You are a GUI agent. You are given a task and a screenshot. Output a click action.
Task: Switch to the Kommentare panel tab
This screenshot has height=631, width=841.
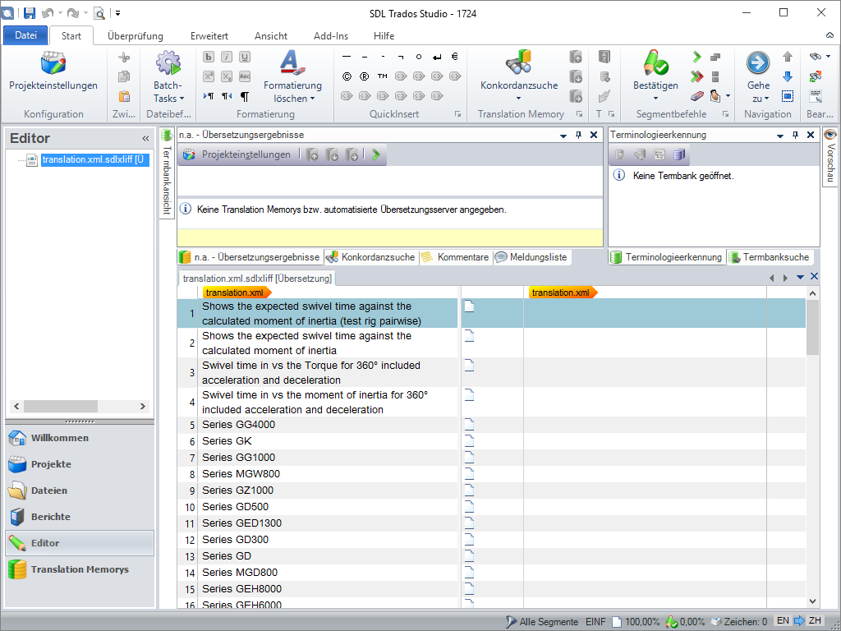[455, 257]
